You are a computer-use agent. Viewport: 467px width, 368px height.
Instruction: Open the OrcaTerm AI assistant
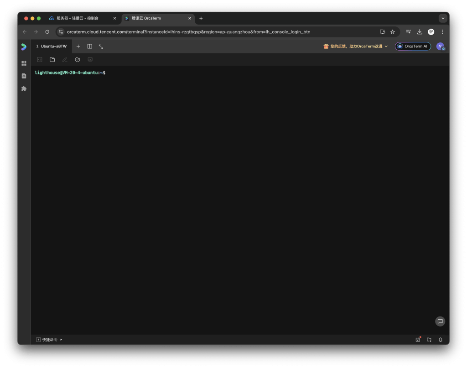coord(413,47)
